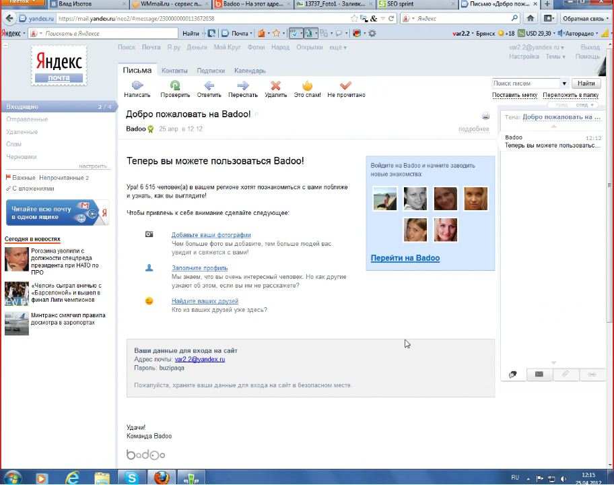This screenshot has width=614, height=485.
Task: Click the Не прочитано checkmark icon
Action: (346, 85)
